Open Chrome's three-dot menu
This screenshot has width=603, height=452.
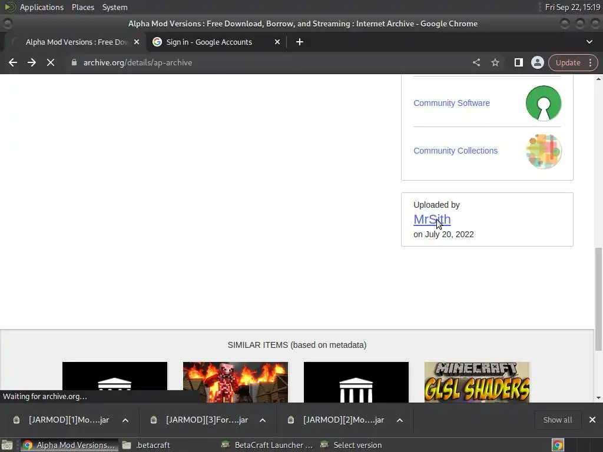590,62
